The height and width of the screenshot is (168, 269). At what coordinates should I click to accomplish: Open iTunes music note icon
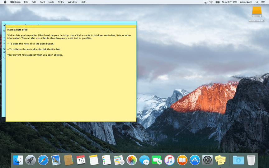click(x=169, y=160)
